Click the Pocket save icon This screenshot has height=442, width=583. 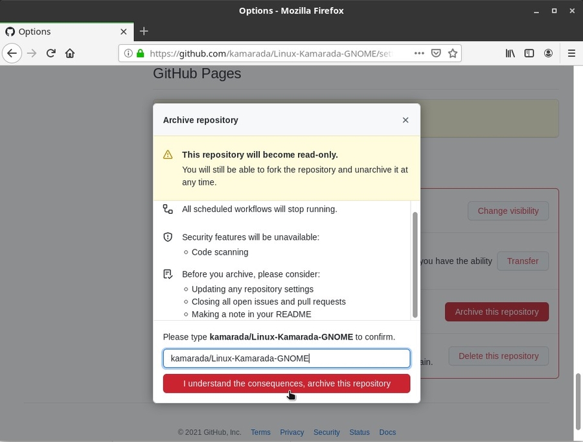coord(437,53)
